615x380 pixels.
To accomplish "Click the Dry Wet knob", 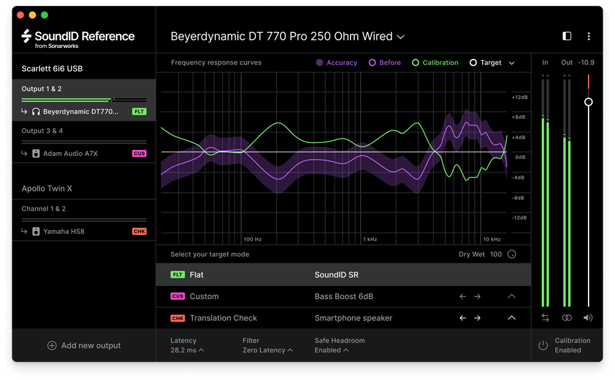I will [x=512, y=254].
